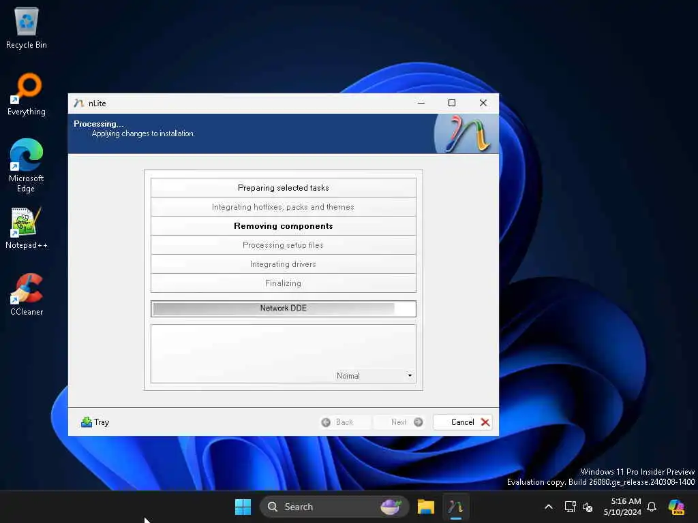Click the disabled Next button
698x523 pixels.
point(399,422)
